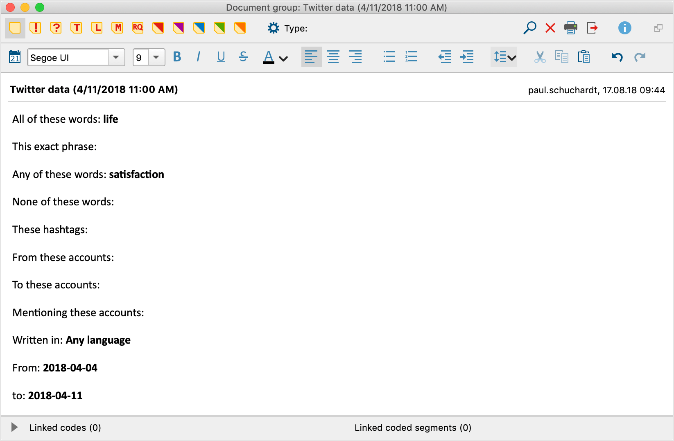Click the bold word life
Screen dimensions: 674x441
111,119
